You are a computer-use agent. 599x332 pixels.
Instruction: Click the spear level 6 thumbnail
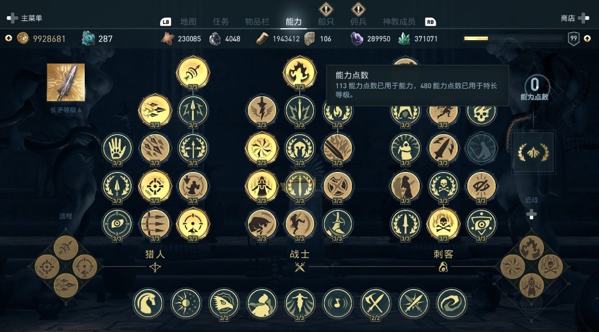tap(65, 83)
